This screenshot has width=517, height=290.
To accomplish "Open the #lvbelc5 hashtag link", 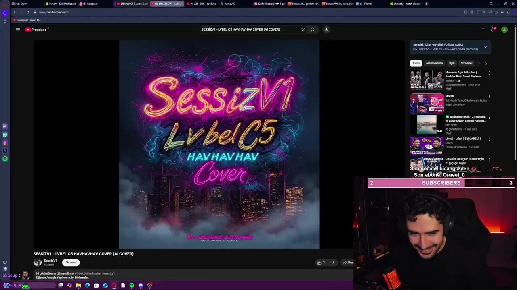I will [80, 273].
